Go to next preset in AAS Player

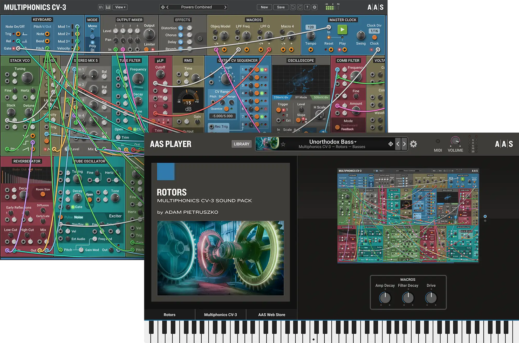404,144
